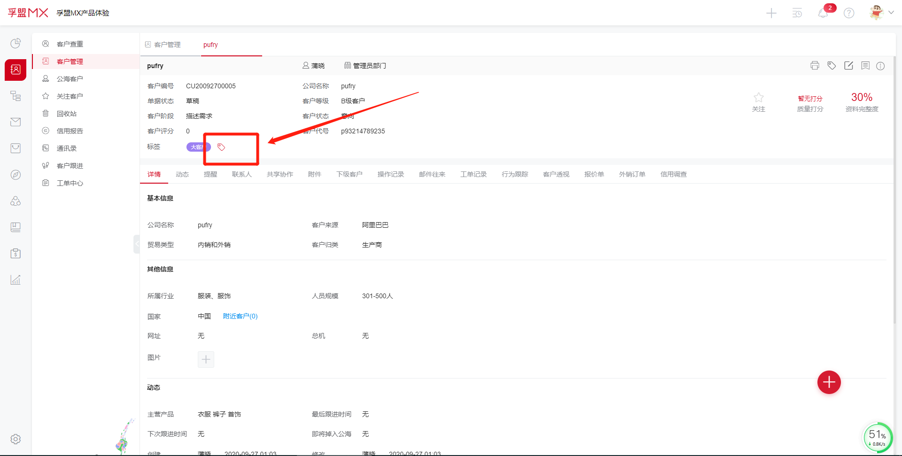
Task: Open 回收站 in the side menu
Action: click(66, 114)
